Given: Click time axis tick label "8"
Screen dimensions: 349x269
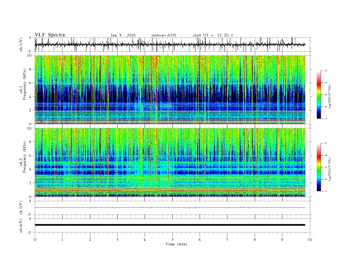Looking at the screenshot, I should coord(255,240).
